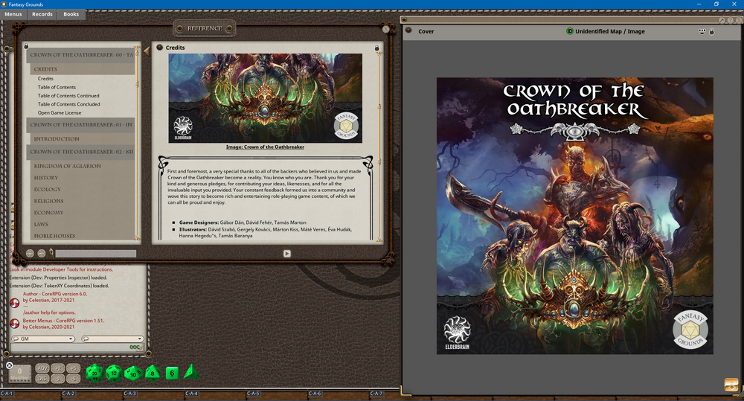Expand the Introduction section in the index
Image resolution: width=744 pixels, height=401 pixels.
(x=57, y=139)
